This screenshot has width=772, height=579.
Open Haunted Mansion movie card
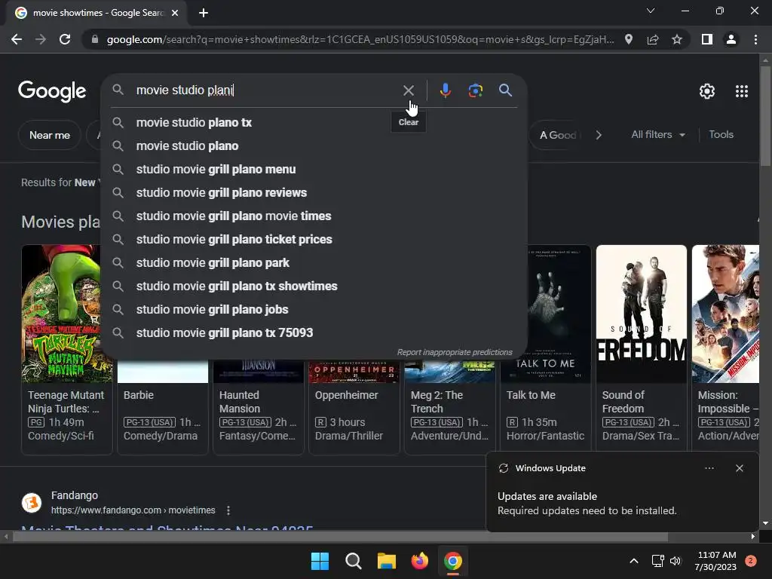click(258, 408)
